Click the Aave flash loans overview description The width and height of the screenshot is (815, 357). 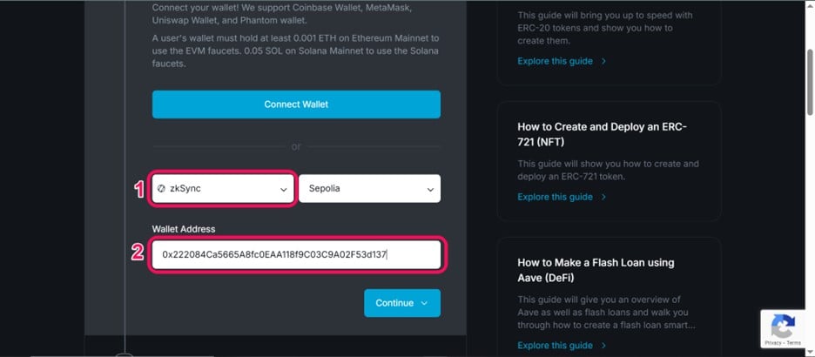point(607,313)
